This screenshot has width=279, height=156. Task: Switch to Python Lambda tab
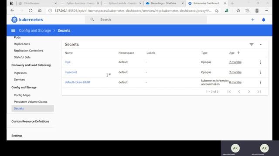pos(122,3)
